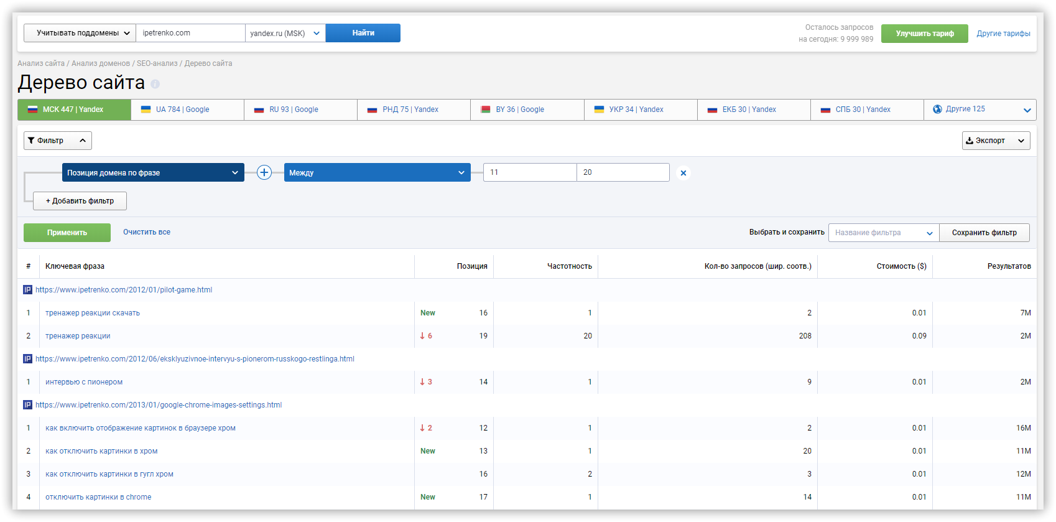The image size is (1056, 522).
Task: Open the Между condition dropdown
Action: click(x=377, y=172)
